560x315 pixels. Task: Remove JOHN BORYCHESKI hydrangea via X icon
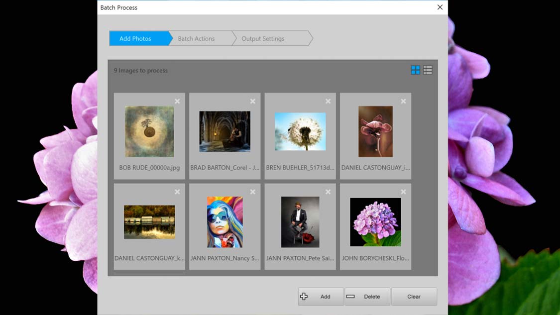click(403, 192)
